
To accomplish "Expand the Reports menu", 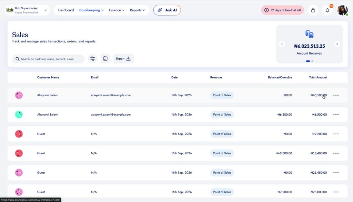I will coord(137,10).
